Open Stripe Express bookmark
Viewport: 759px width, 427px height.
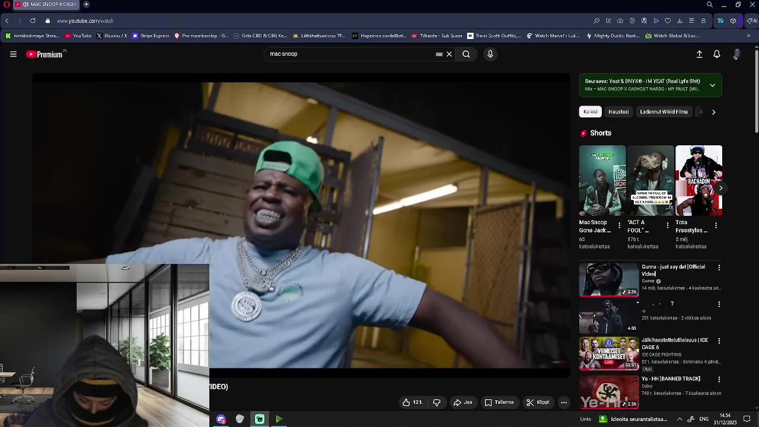[x=151, y=36]
